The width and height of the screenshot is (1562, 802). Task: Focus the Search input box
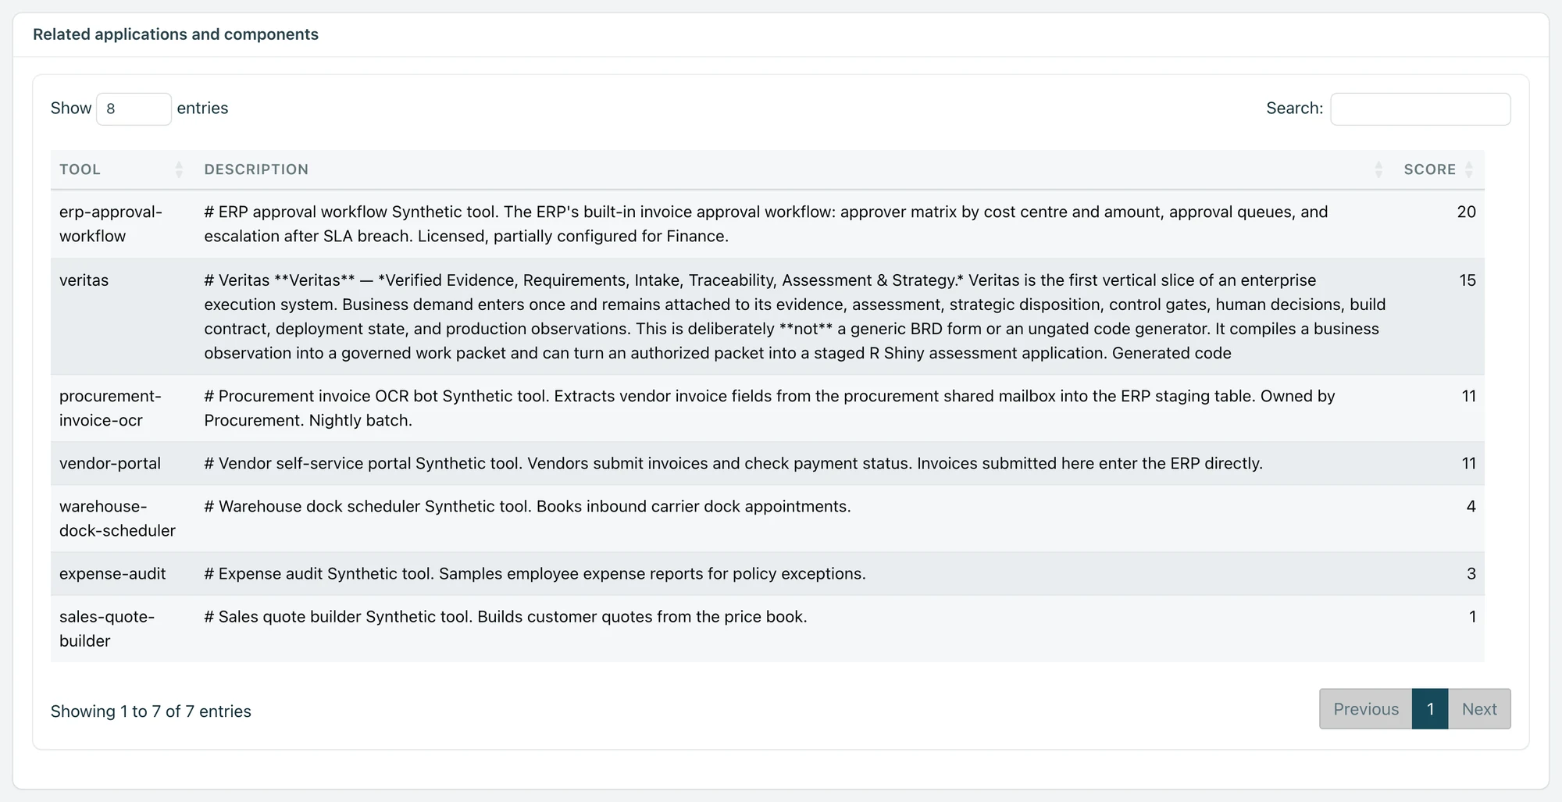pos(1420,109)
